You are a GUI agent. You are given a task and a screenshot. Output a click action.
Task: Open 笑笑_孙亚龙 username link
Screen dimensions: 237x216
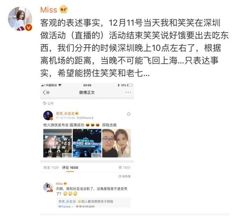pyautogui.click(x=65, y=113)
